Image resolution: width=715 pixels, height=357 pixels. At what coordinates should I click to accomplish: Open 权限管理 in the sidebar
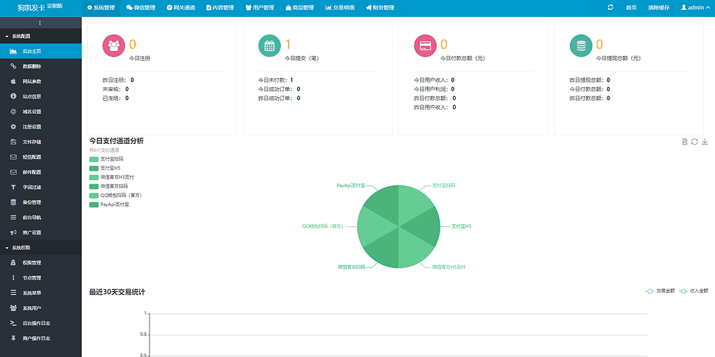coord(32,263)
